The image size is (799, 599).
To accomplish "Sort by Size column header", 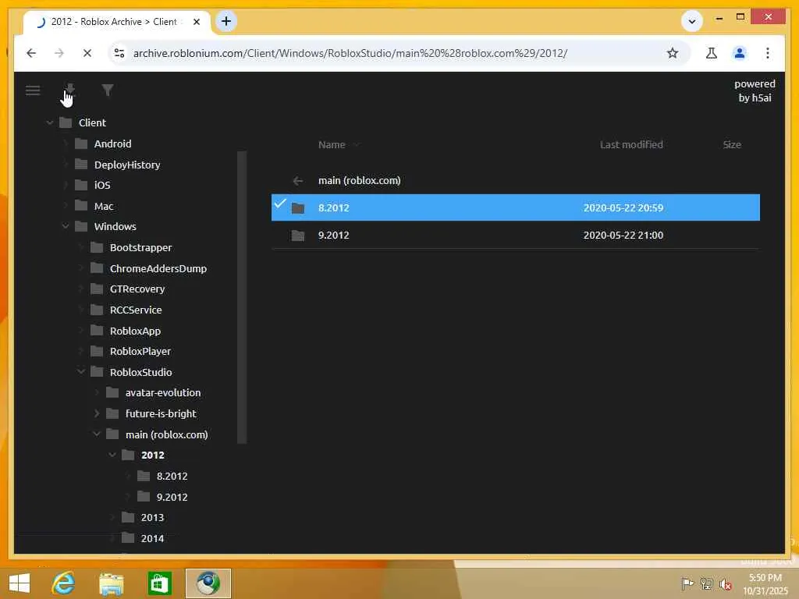I will click(x=732, y=144).
